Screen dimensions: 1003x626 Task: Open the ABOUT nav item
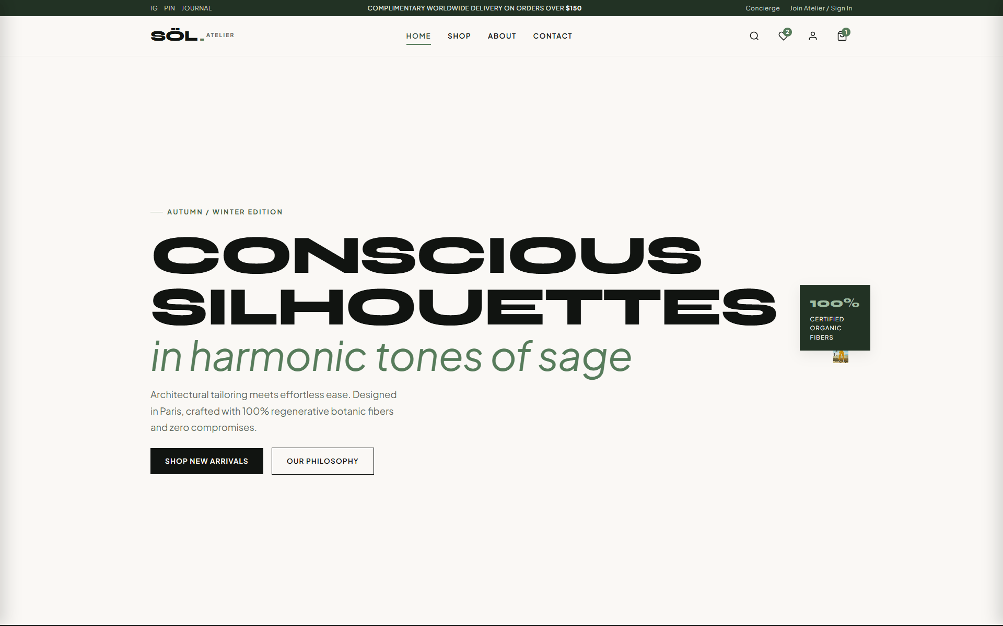[502, 36]
